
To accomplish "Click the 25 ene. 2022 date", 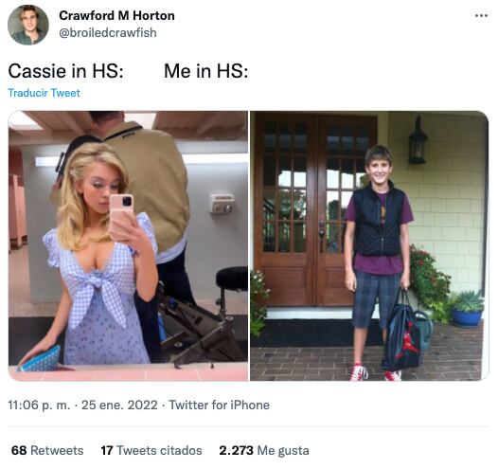I will coord(119,405).
